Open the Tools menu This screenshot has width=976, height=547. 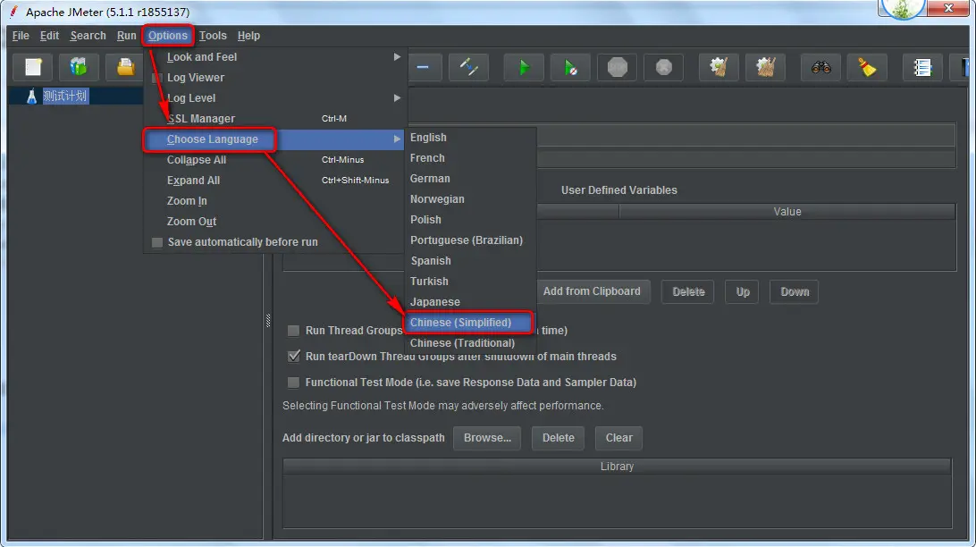(212, 36)
